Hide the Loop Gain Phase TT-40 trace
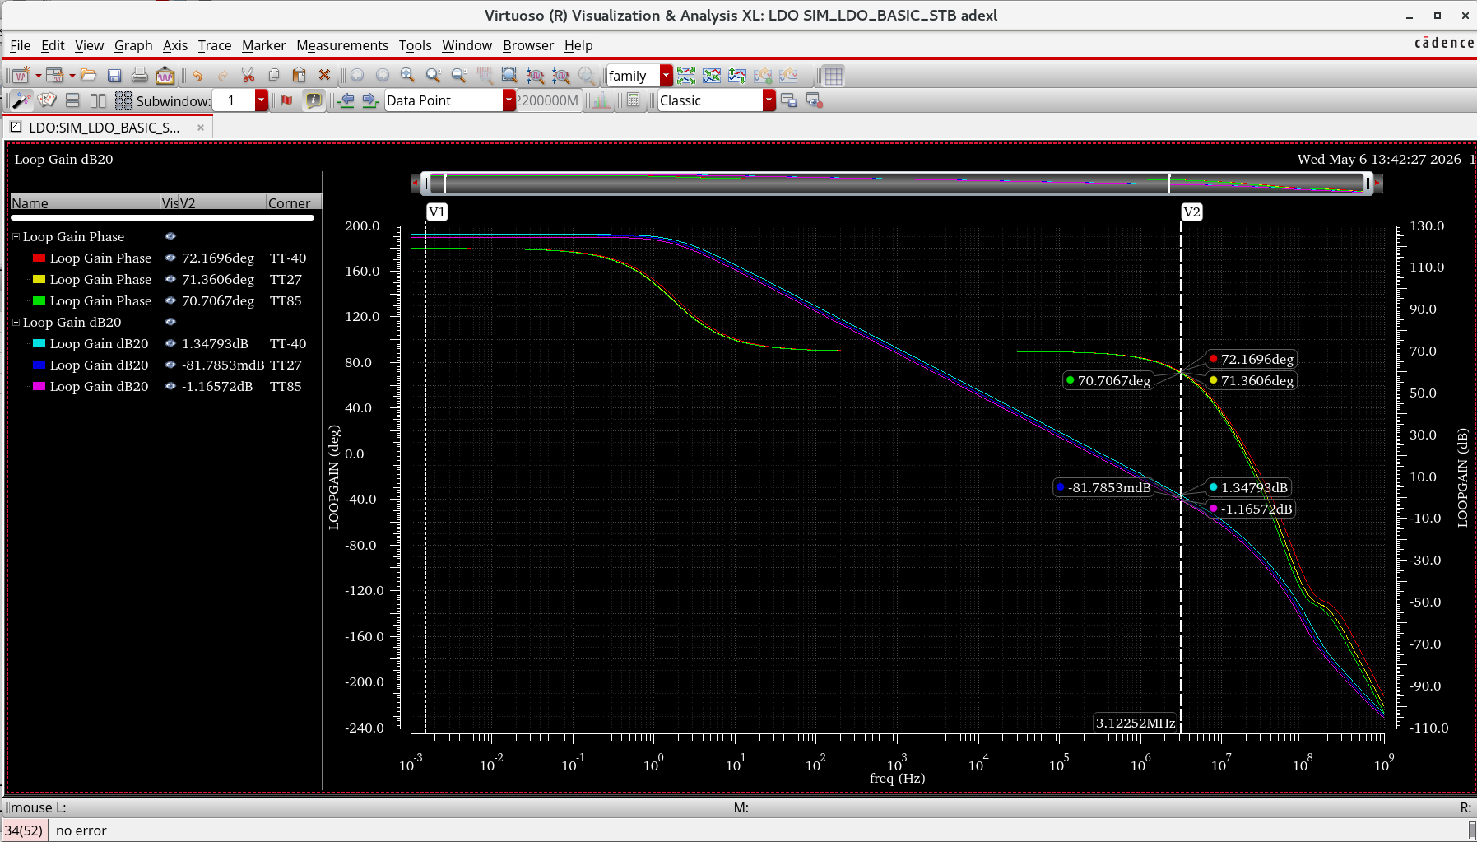 point(170,258)
